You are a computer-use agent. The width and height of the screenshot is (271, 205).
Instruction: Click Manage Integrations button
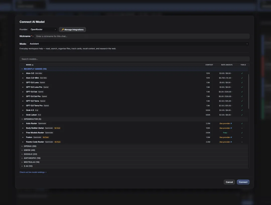[x=73, y=30]
